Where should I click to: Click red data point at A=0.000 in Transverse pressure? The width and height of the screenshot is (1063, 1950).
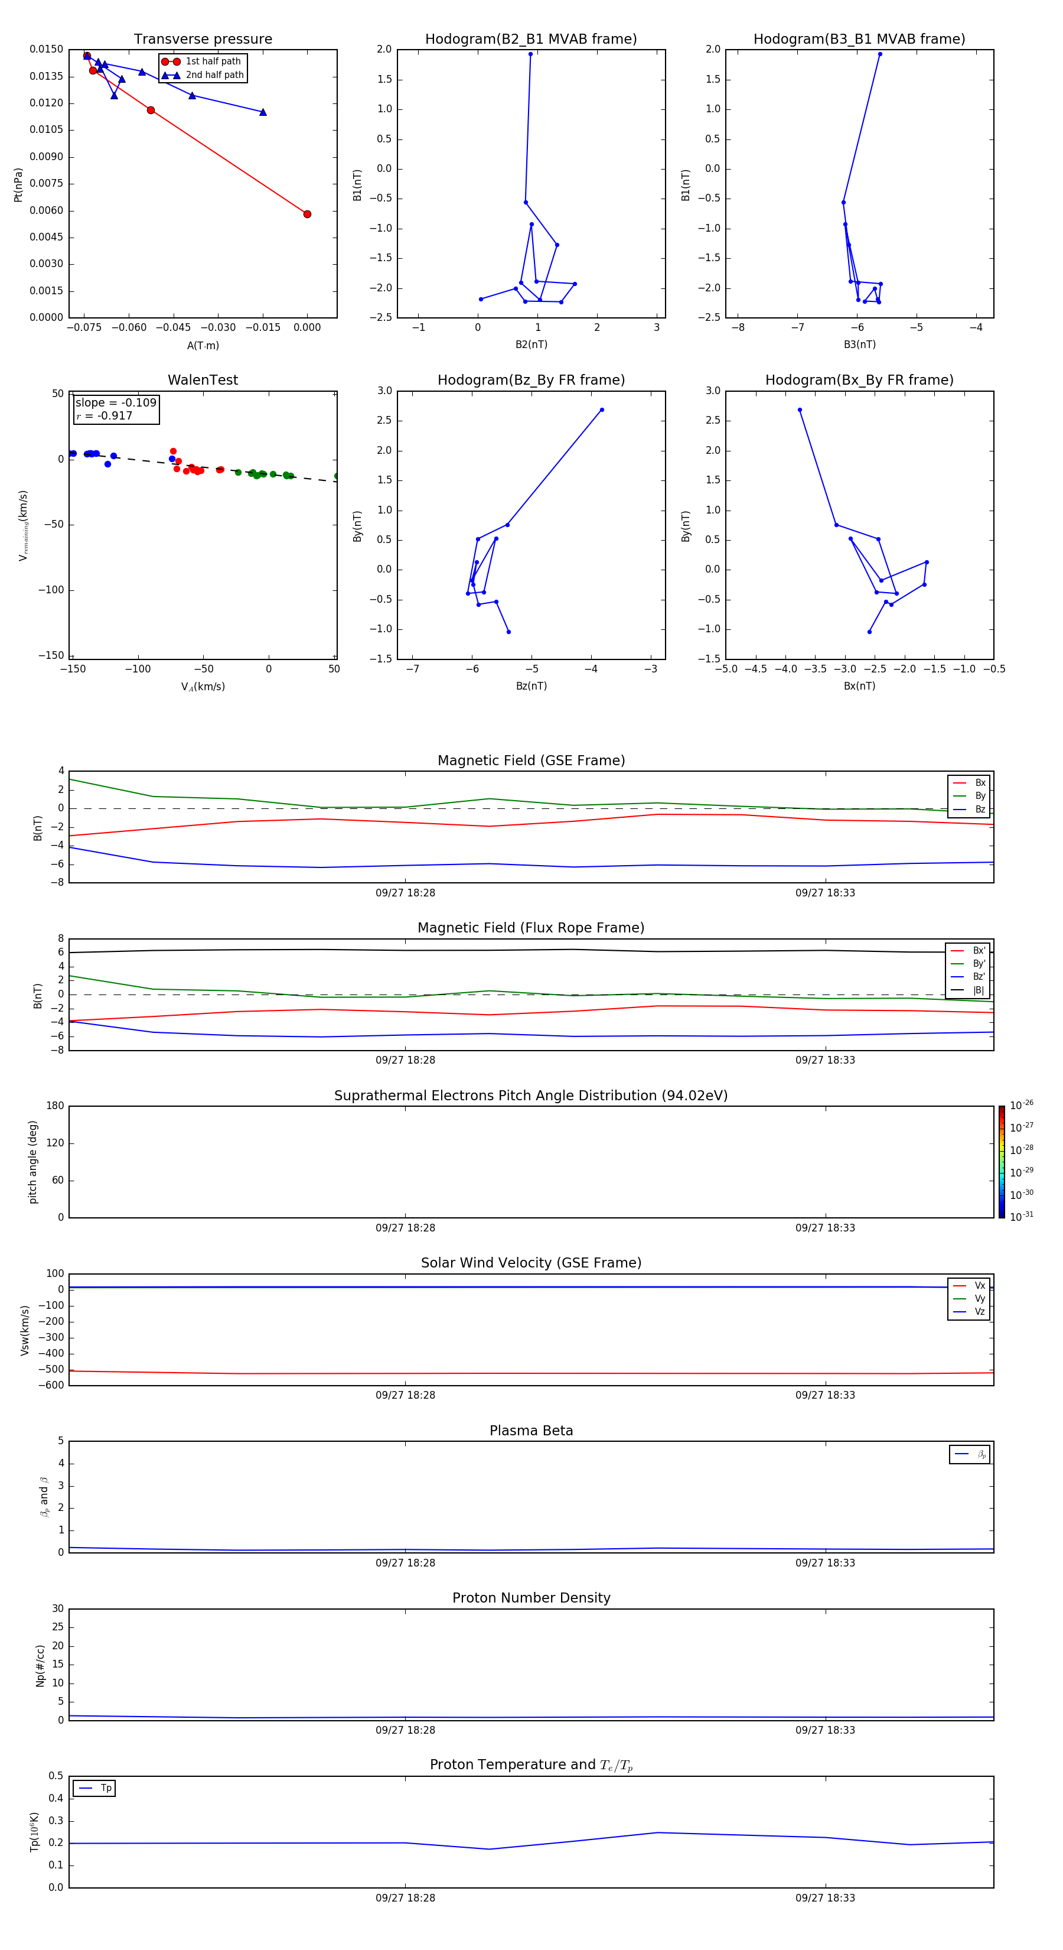click(307, 214)
